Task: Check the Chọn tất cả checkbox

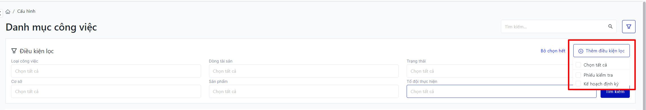Action: (578, 65)
